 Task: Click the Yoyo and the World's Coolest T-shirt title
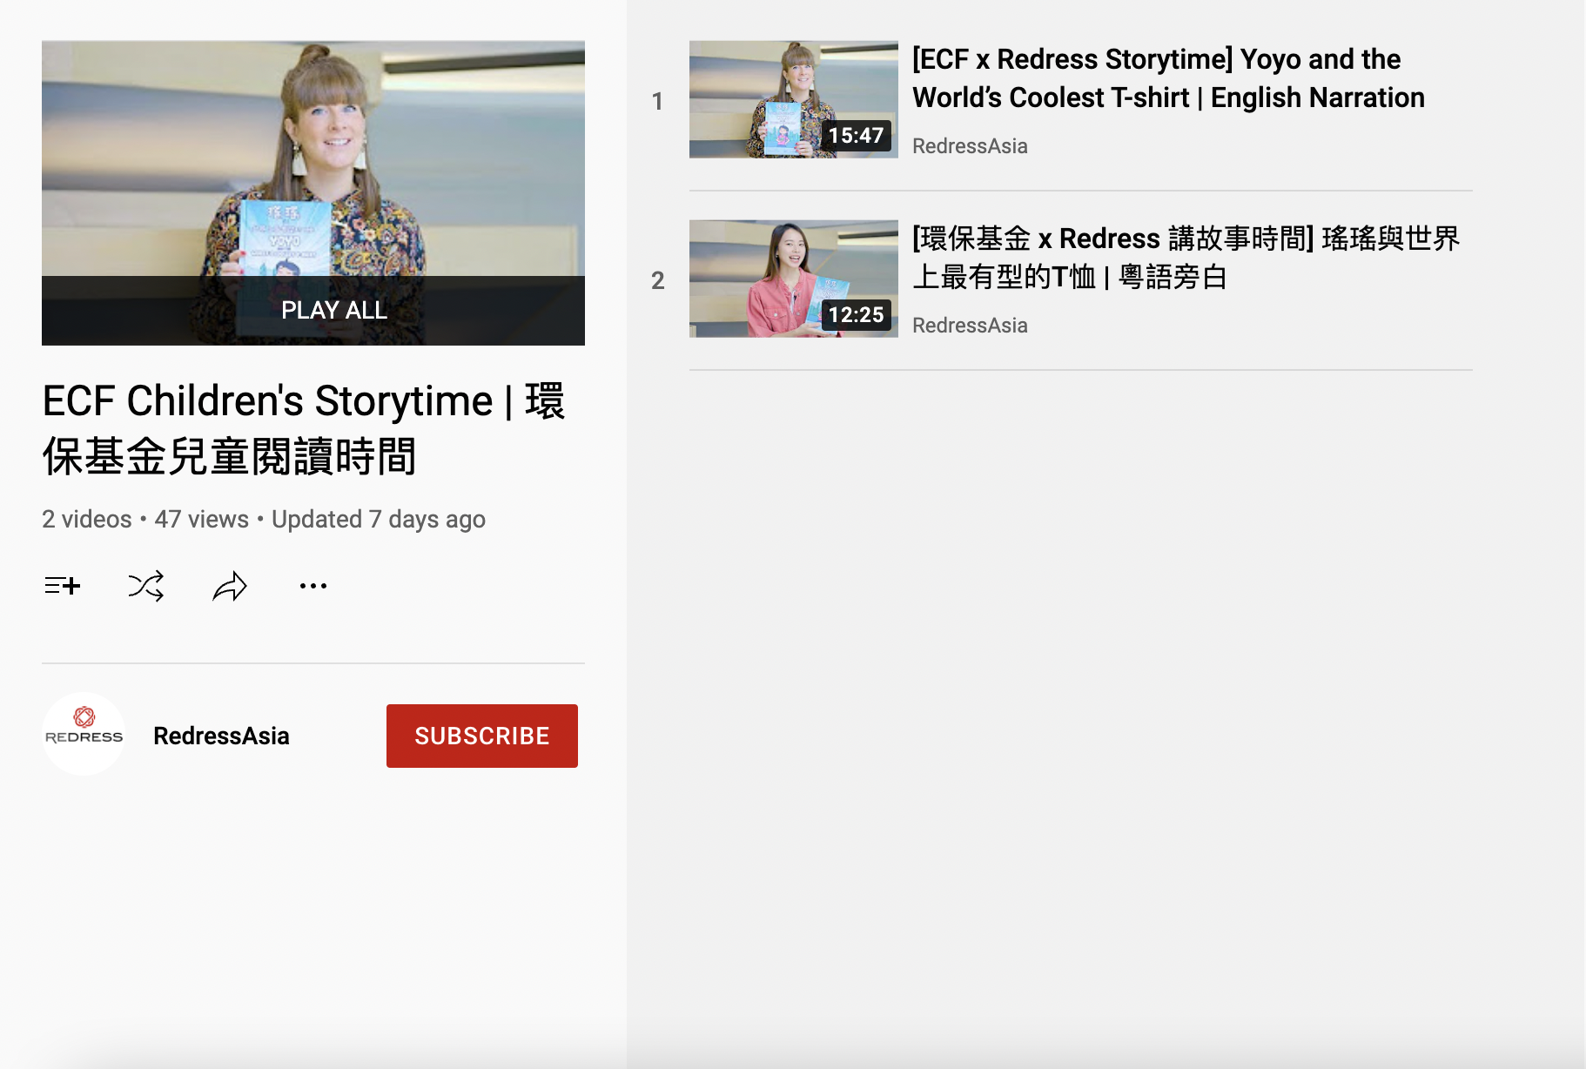pos(1167,78)
